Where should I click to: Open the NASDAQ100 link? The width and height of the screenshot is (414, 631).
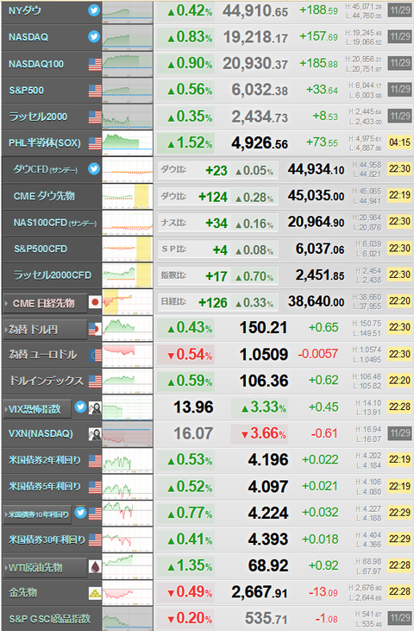click(35, 64)
